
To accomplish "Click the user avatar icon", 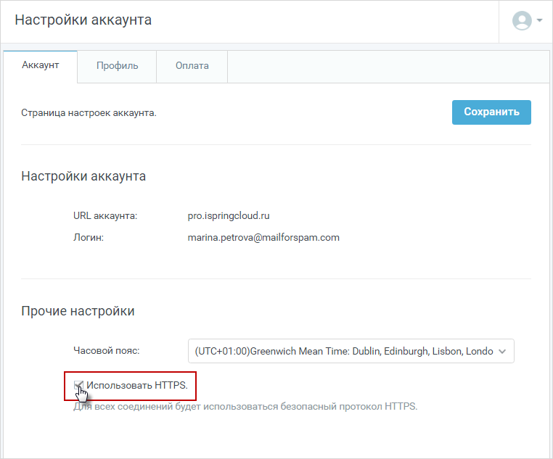I will 522,20.
